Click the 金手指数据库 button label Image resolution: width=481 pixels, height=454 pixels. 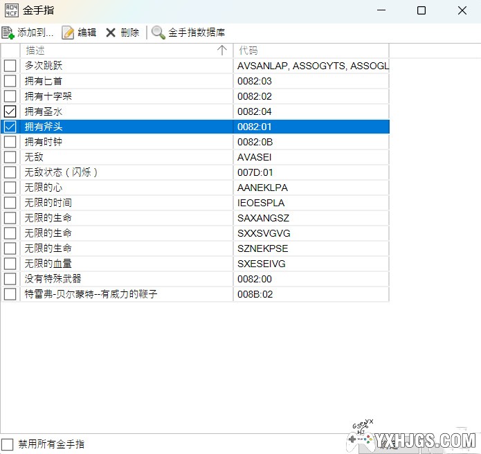pyautogui.click(x=197, y=33)
